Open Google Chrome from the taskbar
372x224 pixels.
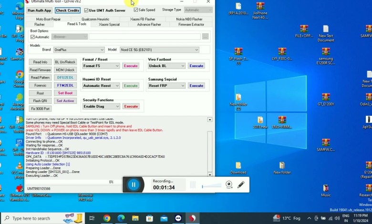(x=107, y=218)
